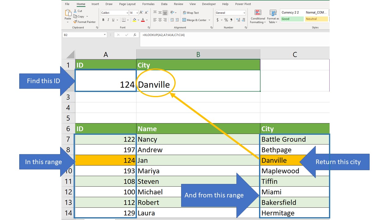This screenshot has width=391, height=220.
Task: Switch to the Data tab
Action: (x=164, y=4)
